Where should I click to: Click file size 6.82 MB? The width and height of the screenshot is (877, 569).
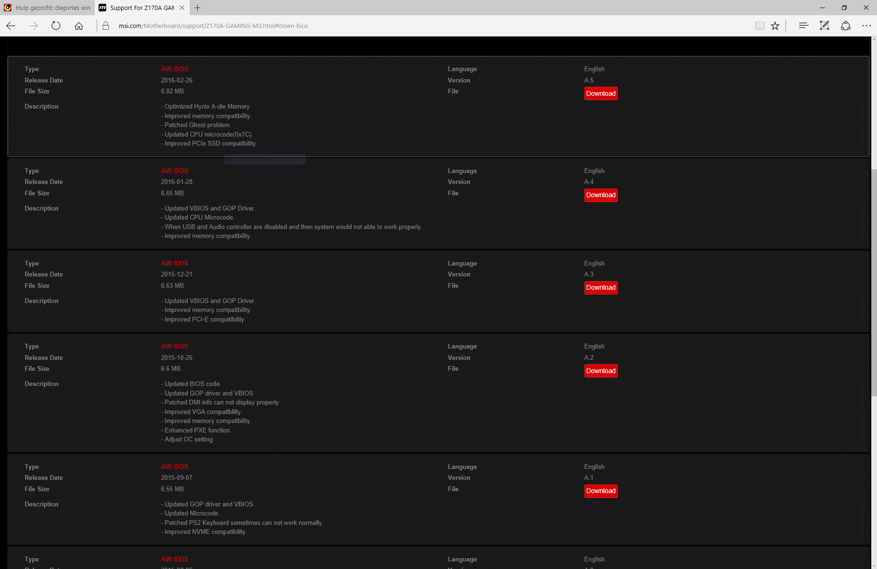(x=173, y=91)
